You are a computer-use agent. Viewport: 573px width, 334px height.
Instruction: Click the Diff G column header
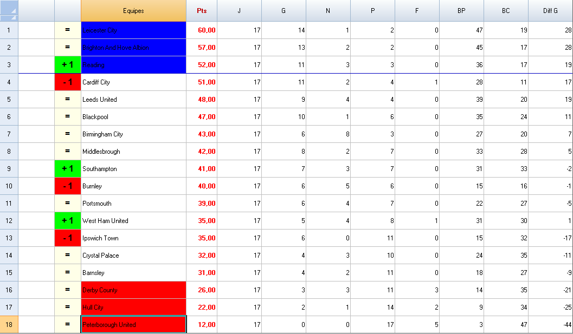click(551, 11)
